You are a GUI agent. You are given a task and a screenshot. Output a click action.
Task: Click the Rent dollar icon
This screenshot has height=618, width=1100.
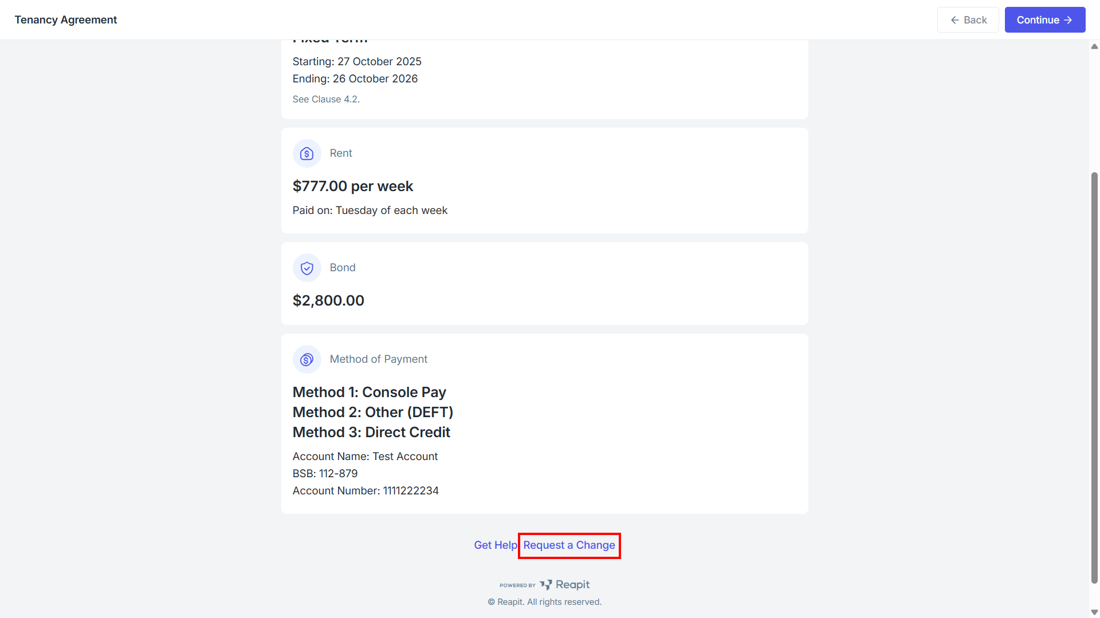[x=307, y=153]
